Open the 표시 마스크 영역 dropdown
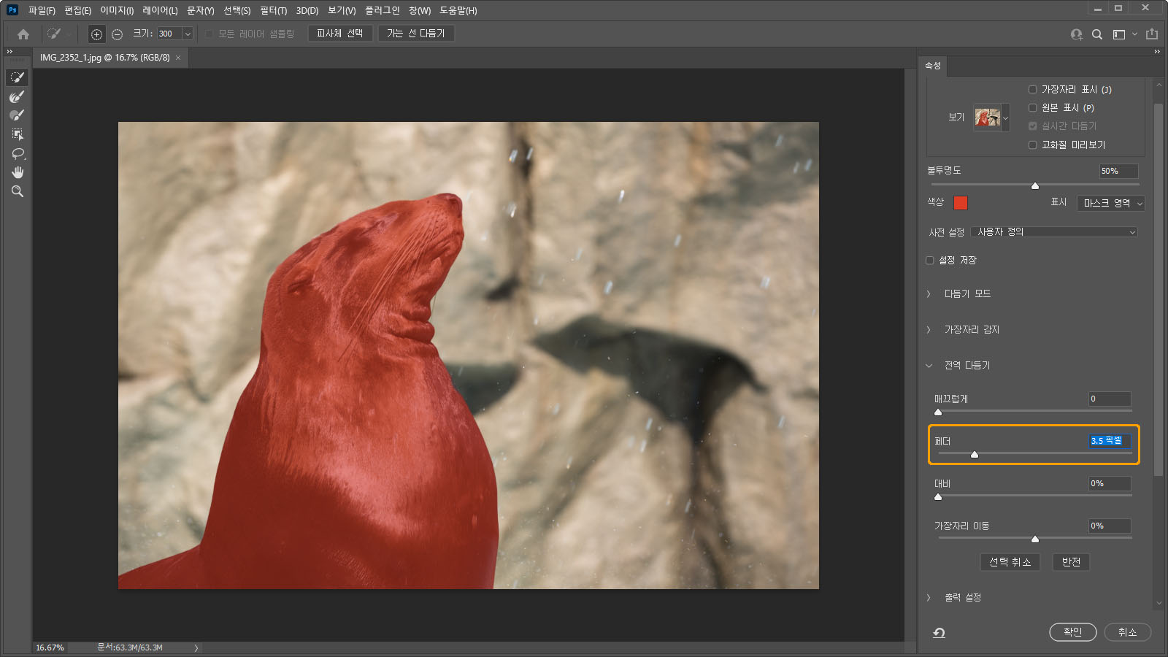This screenshot has width=1168, height=657. pos(1110,204)
